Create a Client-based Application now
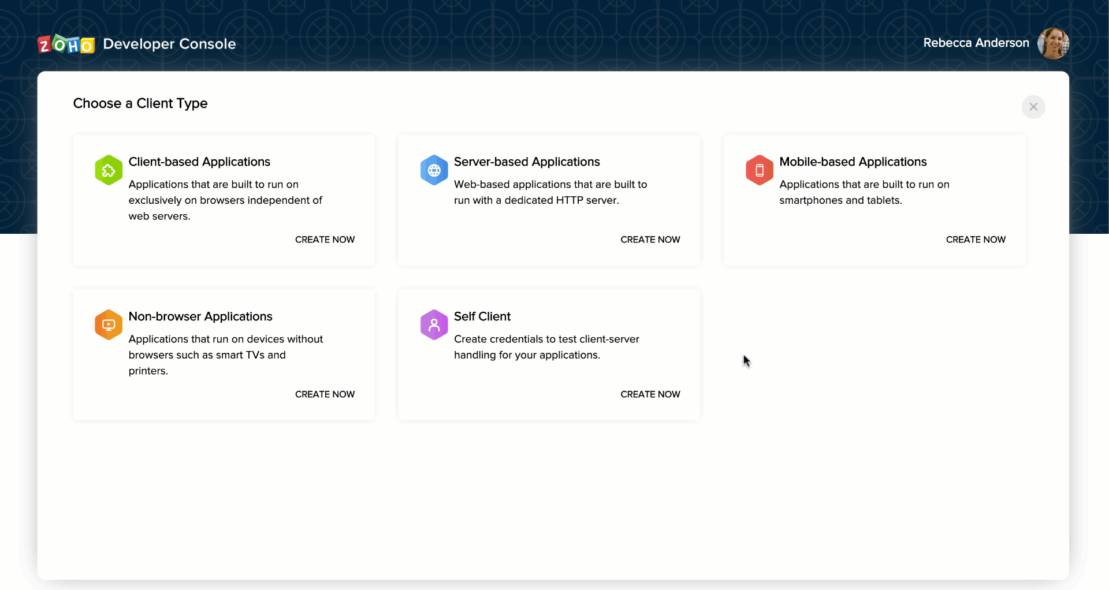The height and width of the screenshot is (590, 1109). coord(325,239)
